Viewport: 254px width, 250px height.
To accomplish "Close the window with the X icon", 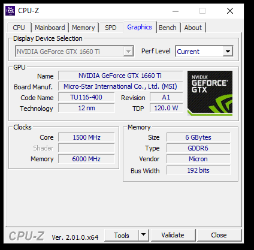I will pyautogui.click(x=230, y=11).
